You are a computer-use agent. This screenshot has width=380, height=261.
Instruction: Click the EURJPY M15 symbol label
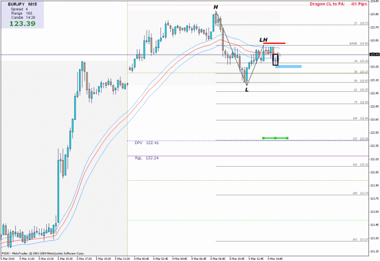pyautogui.click(x=22, y=4)
